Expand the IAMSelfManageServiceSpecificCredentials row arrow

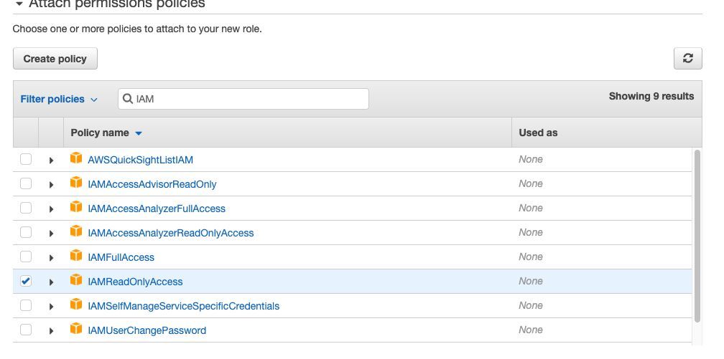[51, 307]
